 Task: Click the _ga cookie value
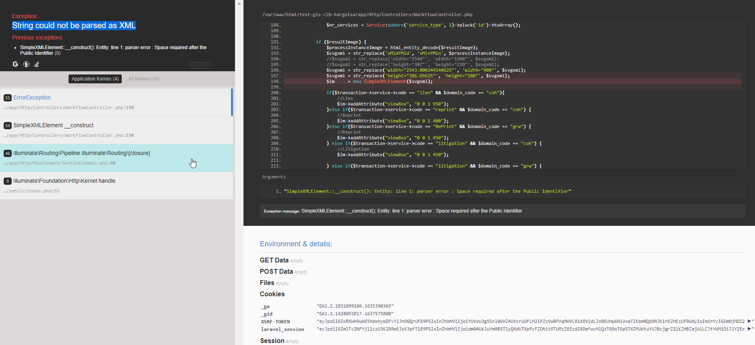pos(355,306)
